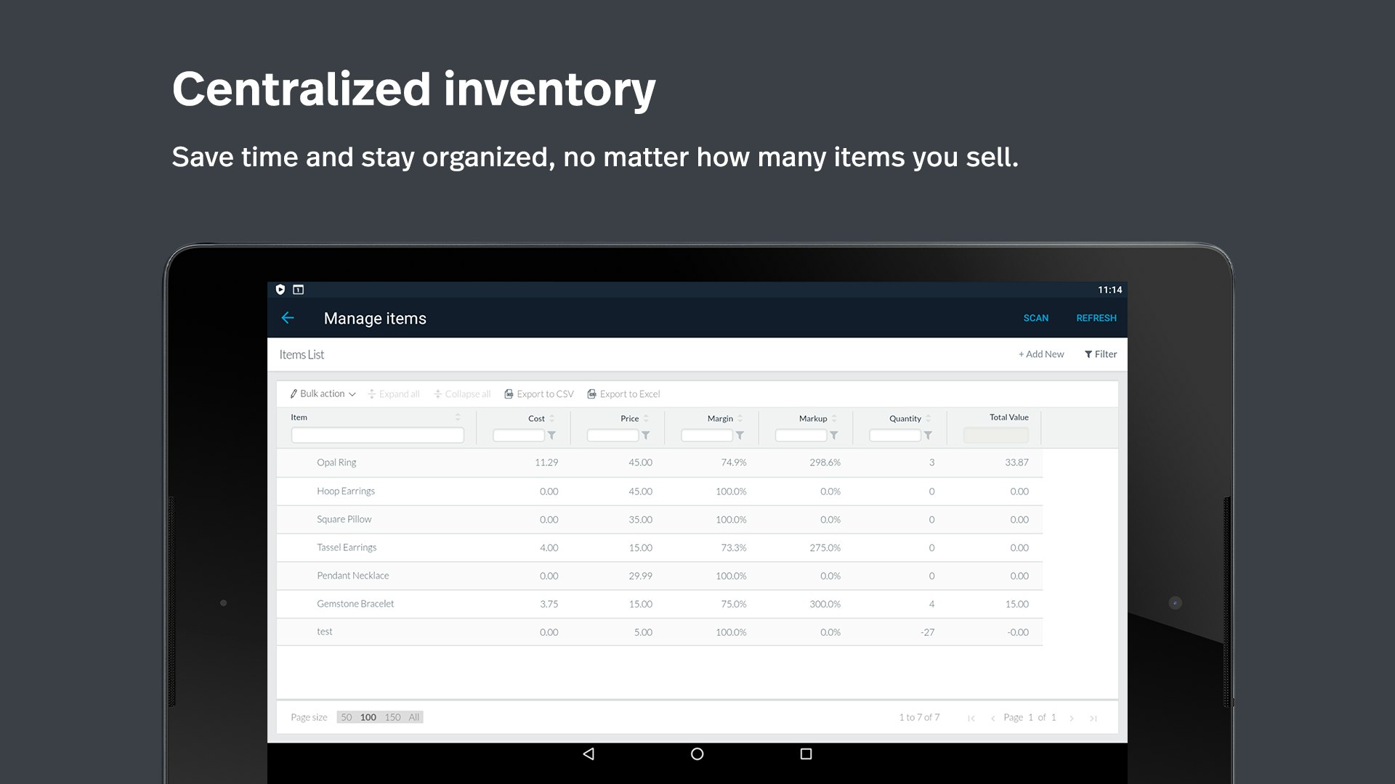Set page size to 150
Image resolution: width=1395 pixels, height=784 pixels.
392,717
